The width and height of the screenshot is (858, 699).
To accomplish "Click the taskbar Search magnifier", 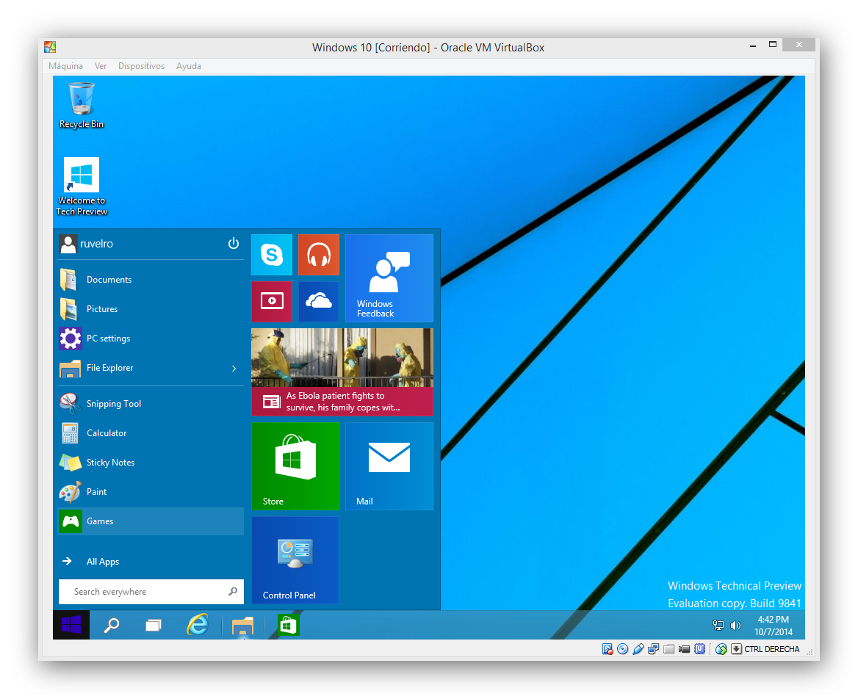I will pyautogui.click(x=112, y=625).
